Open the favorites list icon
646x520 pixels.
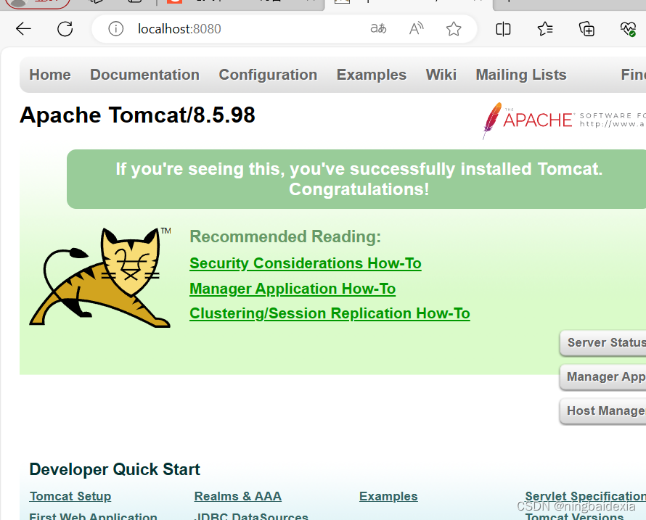tap(545, 29)
